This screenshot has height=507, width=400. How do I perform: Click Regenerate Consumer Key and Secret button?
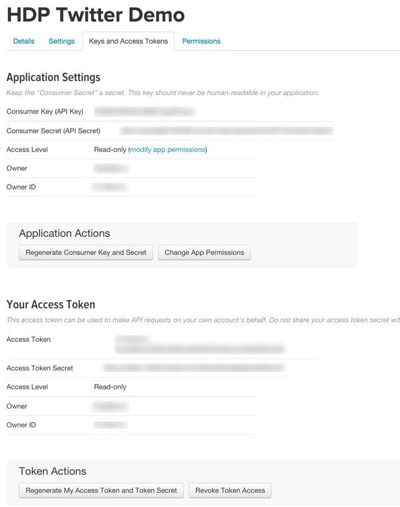86,253
